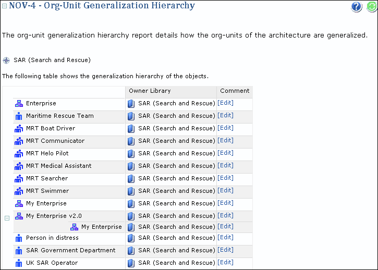
Task: Open Edit link for Person in distress
Action: [x=225, y=238]
